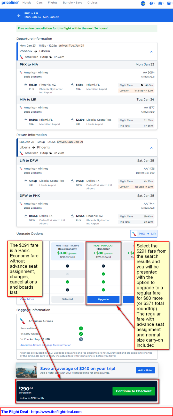The height and width of the screenshot is (416, 173).
Task: Collapse the Departure Information chevron
Action: pos(151,52)
